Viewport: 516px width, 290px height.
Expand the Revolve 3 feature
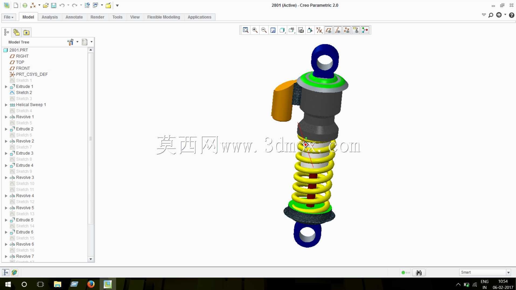coord(6,178)
